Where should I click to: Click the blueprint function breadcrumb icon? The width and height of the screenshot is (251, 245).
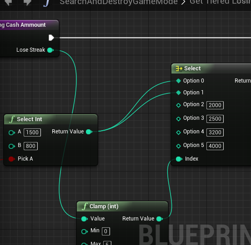click(46, 3)
